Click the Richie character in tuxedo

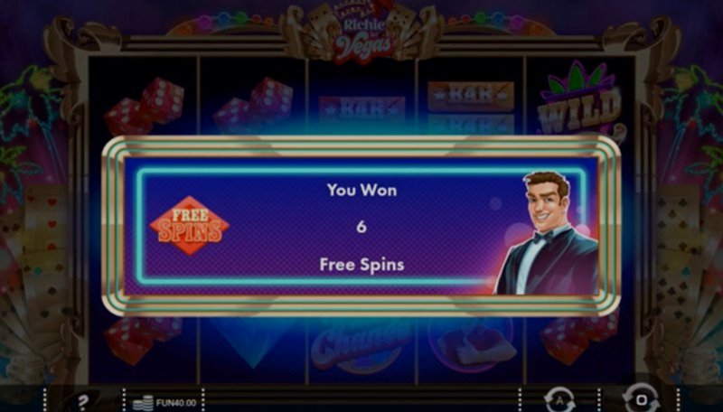pyautogui.click(x=547, y=233)
